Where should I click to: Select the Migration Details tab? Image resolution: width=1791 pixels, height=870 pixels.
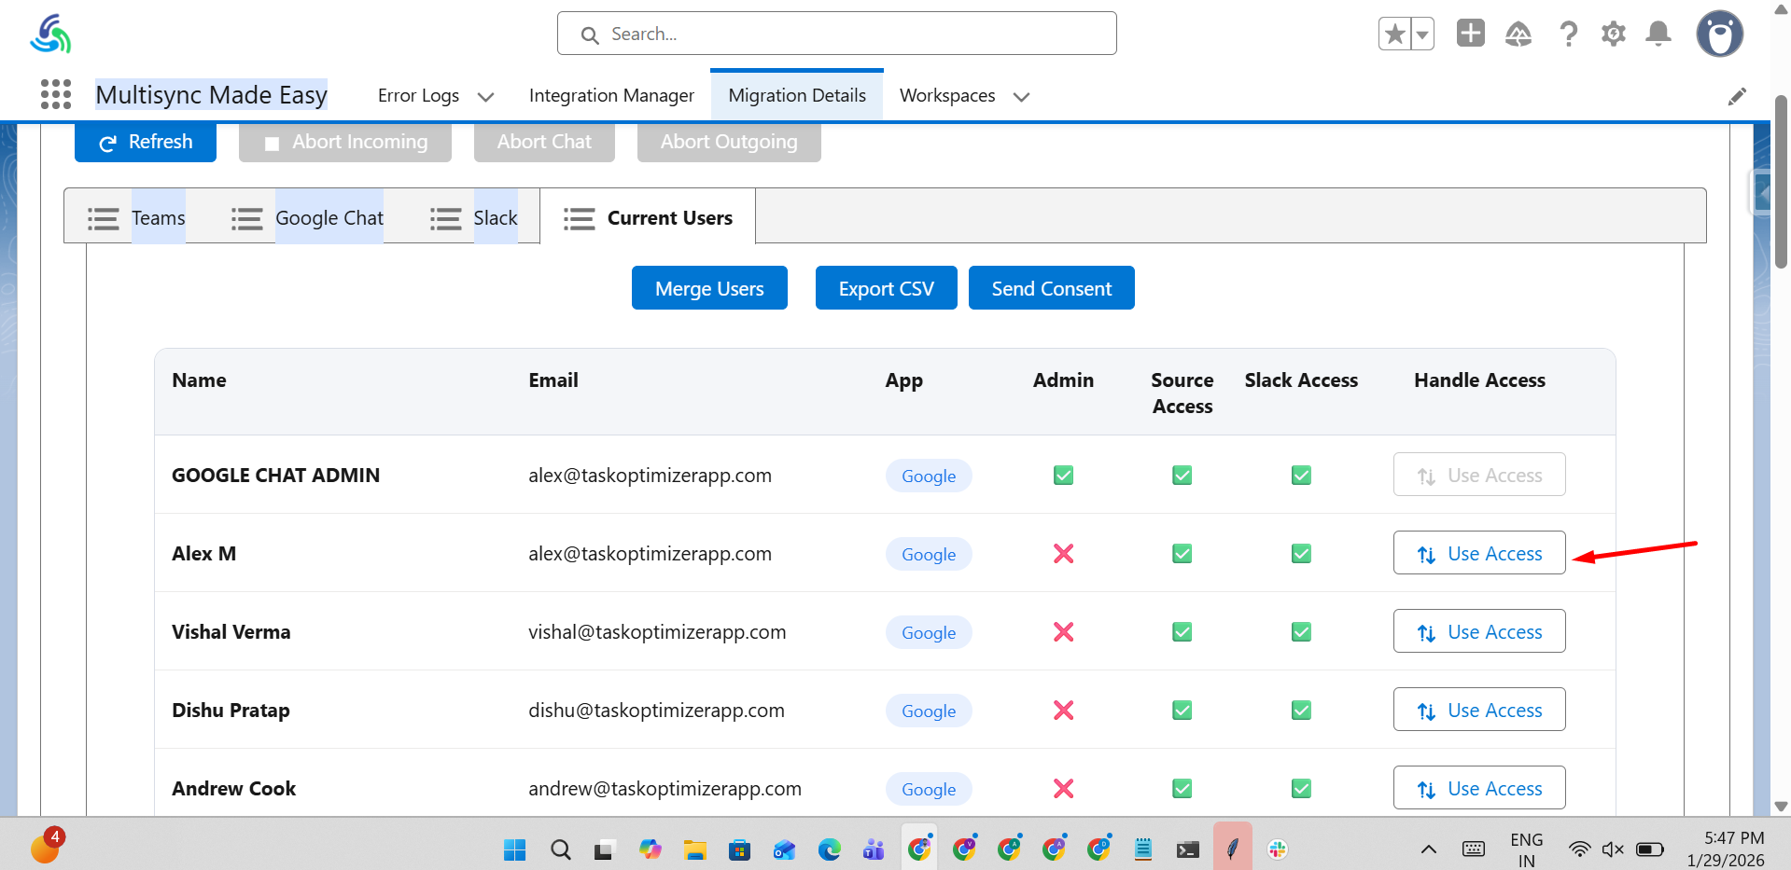pos(797,95)
